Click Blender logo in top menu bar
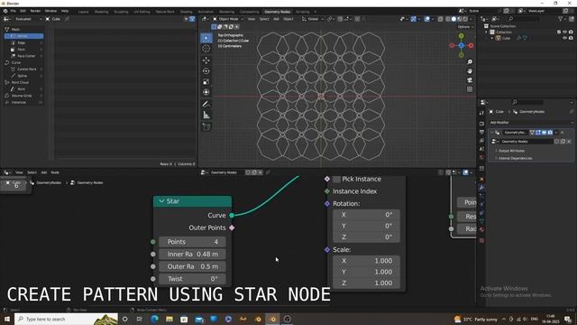The width and height of the screenshot is (577, 325). click(x=5, y=11)
